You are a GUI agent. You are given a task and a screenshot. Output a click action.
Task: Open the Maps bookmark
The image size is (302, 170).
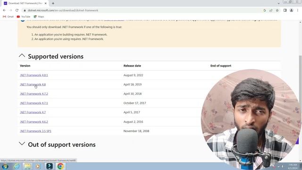click(x=39, y=17)
